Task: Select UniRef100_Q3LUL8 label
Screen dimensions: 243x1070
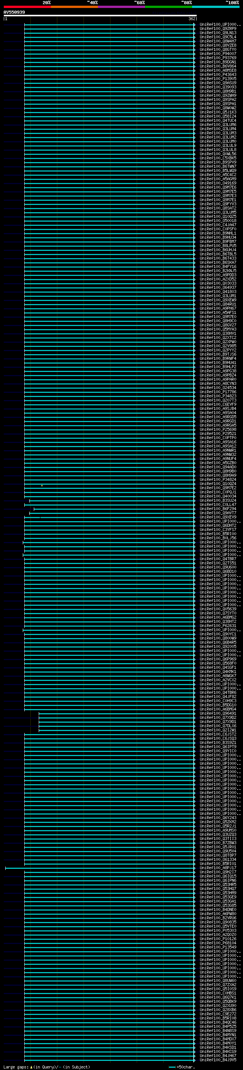Action: click(x=218, y=150)
